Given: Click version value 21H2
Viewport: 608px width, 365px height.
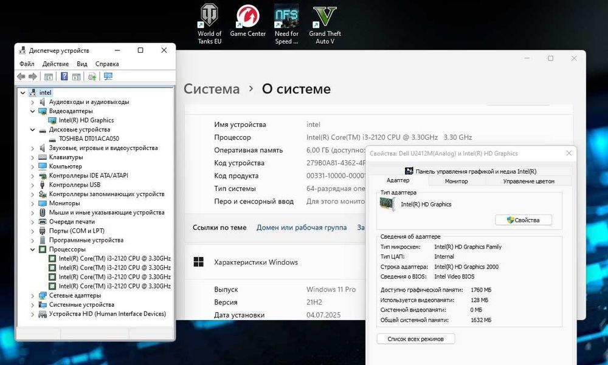Looking at the screenshot, I should 314,302.
